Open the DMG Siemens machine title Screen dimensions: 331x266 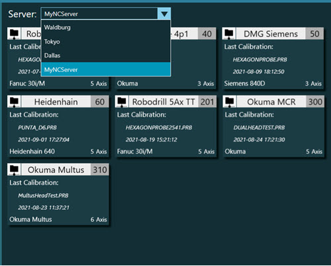271,34
